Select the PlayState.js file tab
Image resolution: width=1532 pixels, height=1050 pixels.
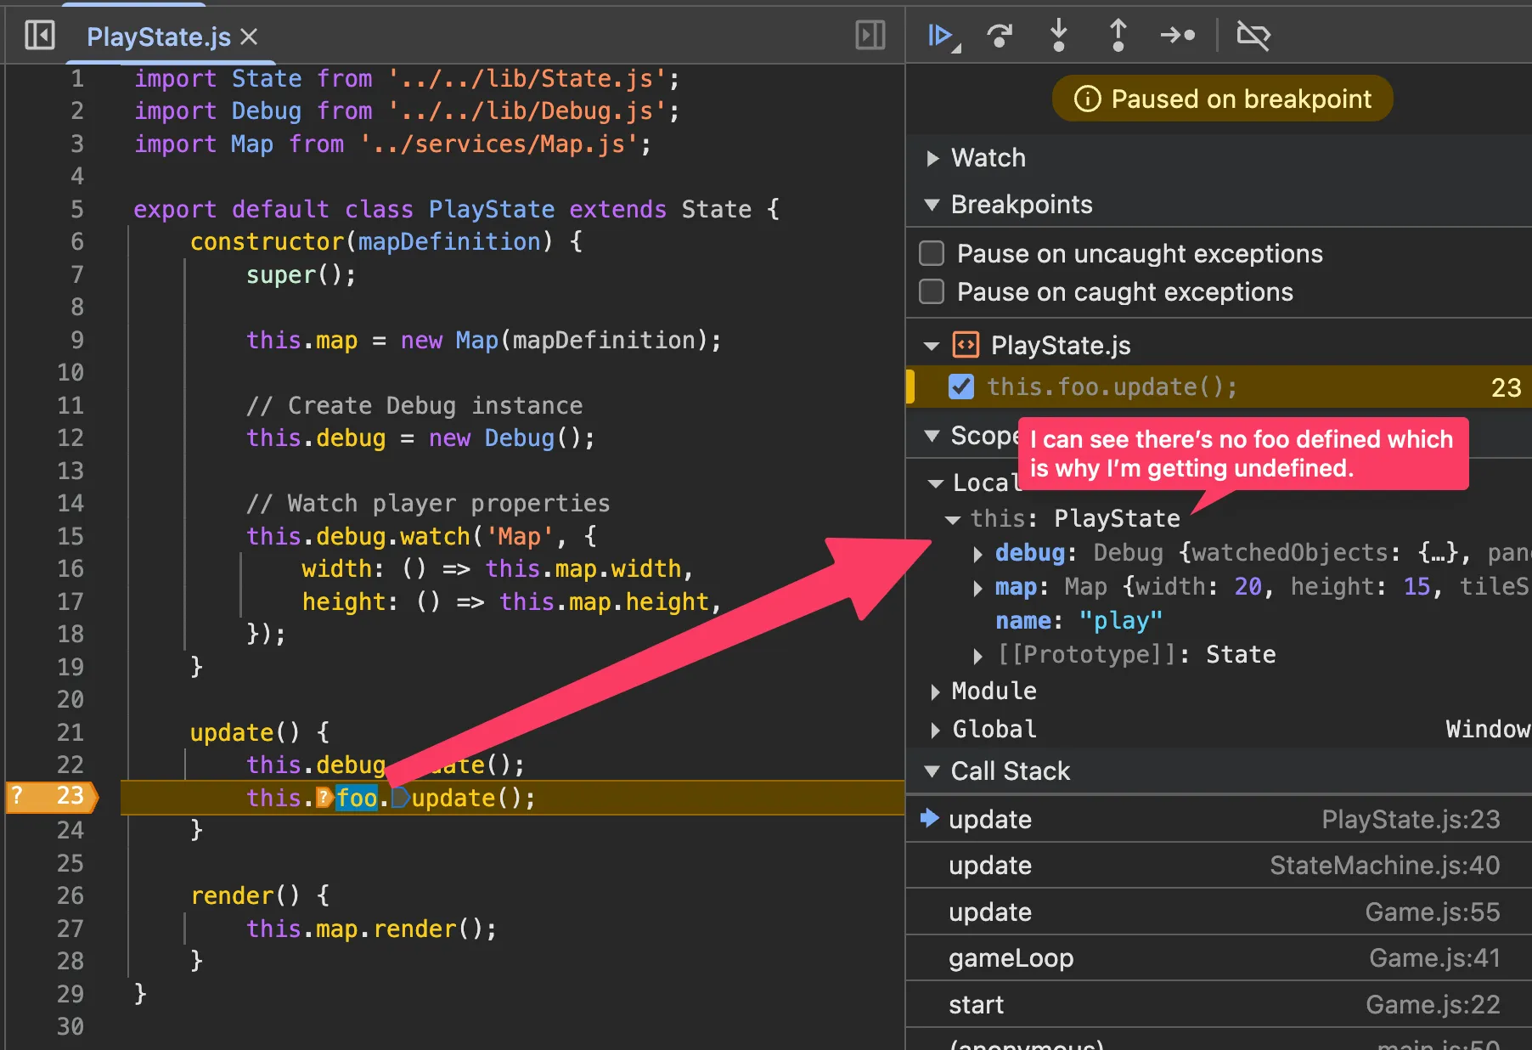point(159,37)
